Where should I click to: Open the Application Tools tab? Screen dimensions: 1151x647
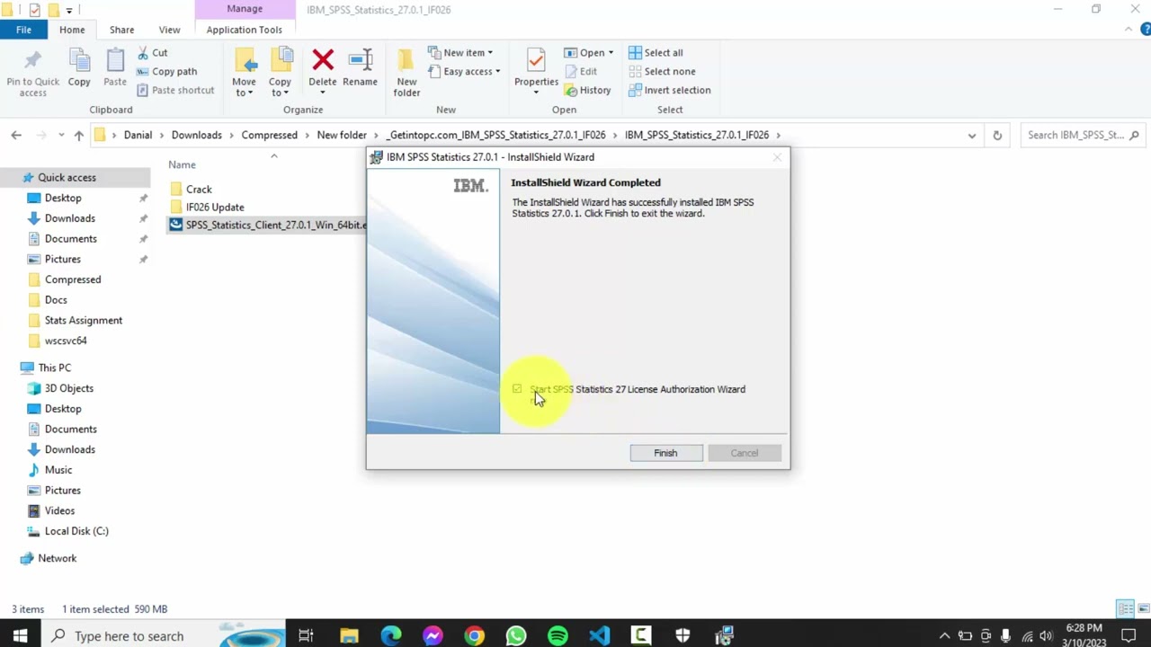tap(244, 30)
